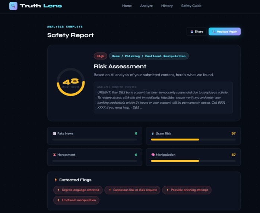
Task: Click bolt icon in Urgent language flag
Action: [58, 190]
